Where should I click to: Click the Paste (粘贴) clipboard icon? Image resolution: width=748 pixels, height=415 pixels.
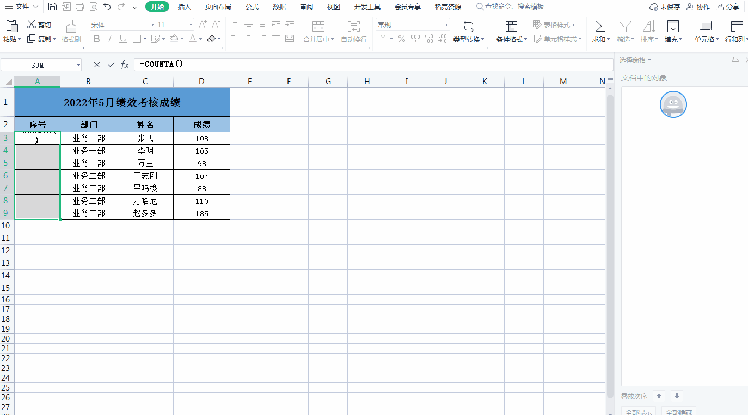[x=11, y=26]
